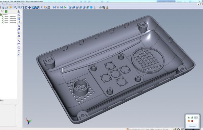Select the Cloud with leader tool
Screen dimensions: 203x130
pos(19,29)
